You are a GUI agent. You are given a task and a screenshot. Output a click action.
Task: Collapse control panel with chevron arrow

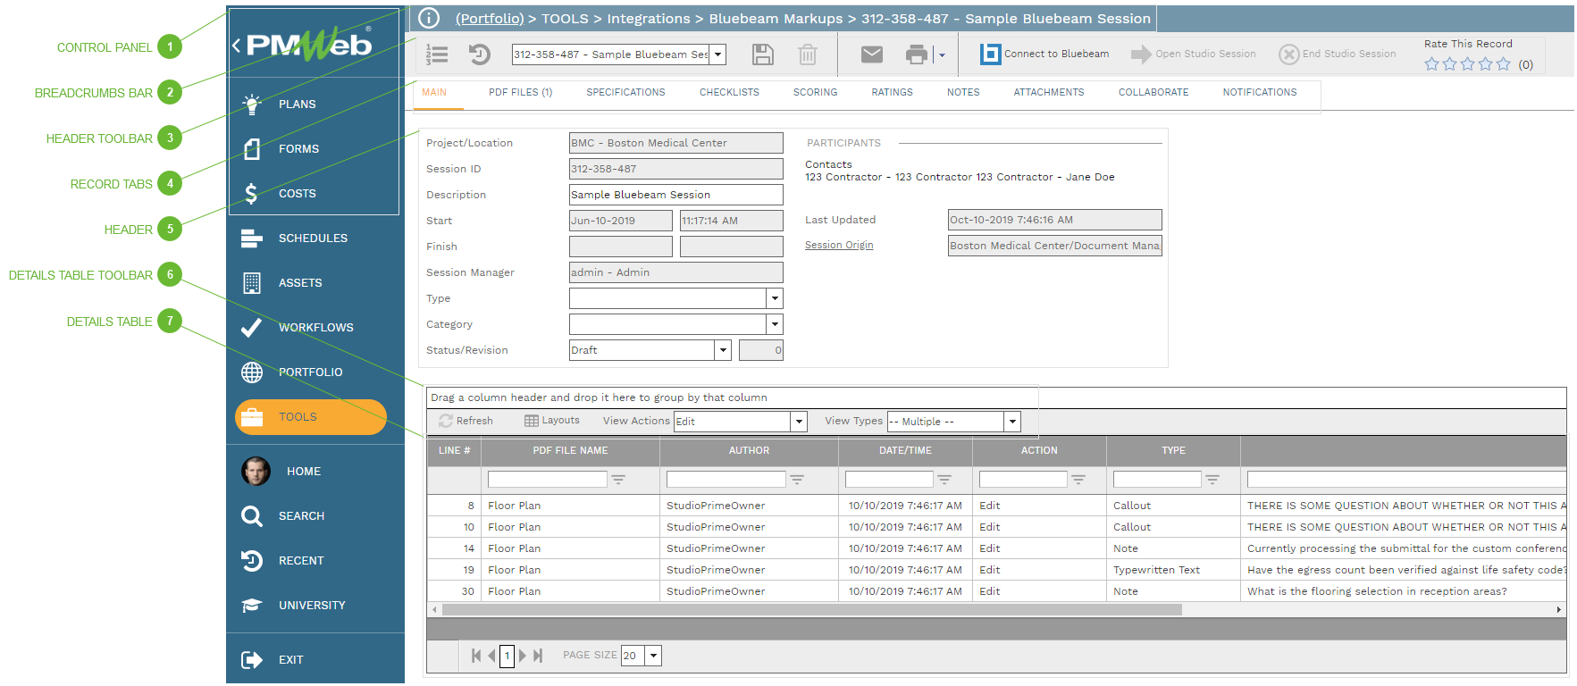point(236,45)
